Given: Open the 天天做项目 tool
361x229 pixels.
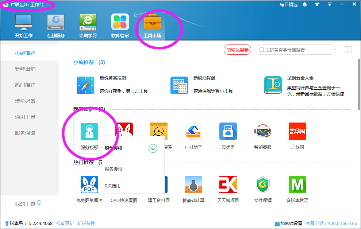Looking at the screenshot, I should (x=228, y=185).
